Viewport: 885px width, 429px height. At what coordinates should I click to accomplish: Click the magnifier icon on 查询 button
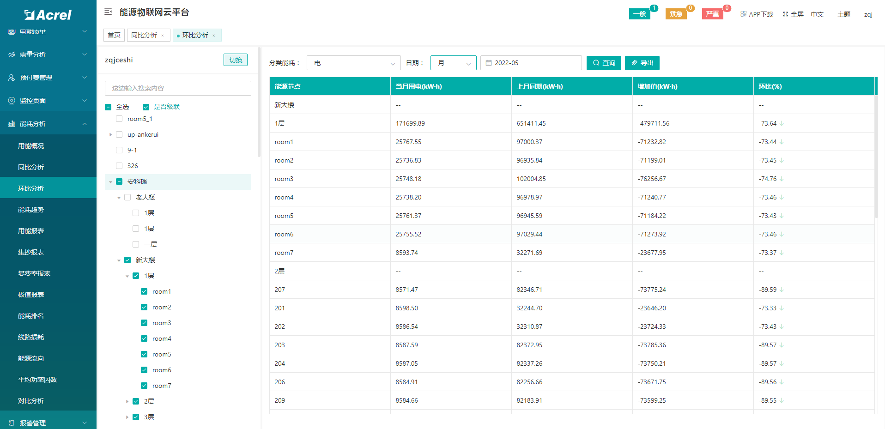[596, 63]
